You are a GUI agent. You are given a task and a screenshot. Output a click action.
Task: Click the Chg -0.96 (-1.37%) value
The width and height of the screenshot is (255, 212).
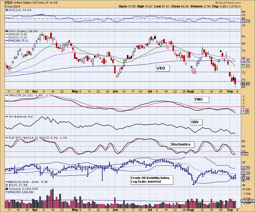coord(225,6)
